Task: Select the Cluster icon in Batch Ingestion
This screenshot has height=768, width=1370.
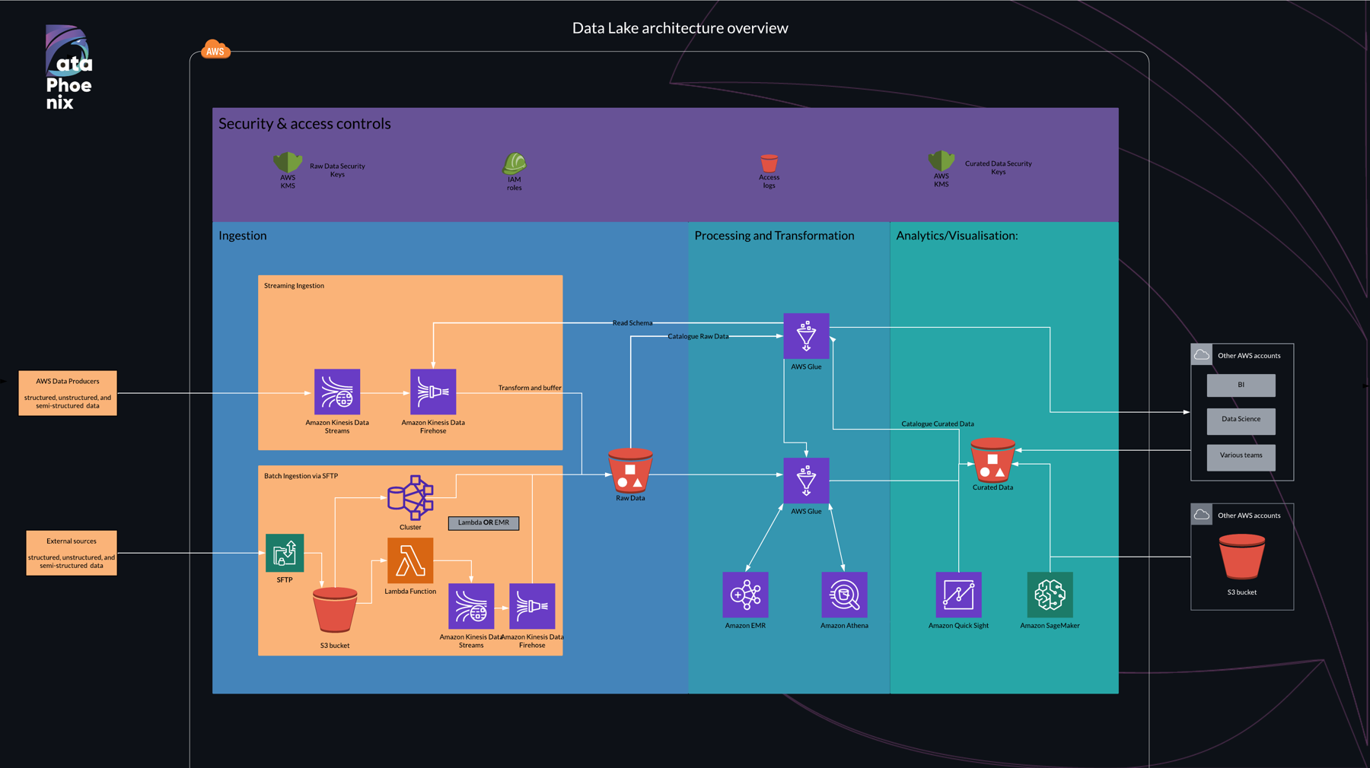Action: point(410,498)
